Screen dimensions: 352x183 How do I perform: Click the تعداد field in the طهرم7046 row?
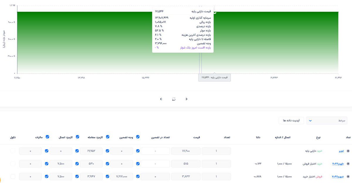(216, 164)
